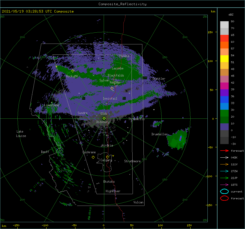This screenshot has width=245, height=229.
Task: Click the Limestone label
Action: coord(51,105)
